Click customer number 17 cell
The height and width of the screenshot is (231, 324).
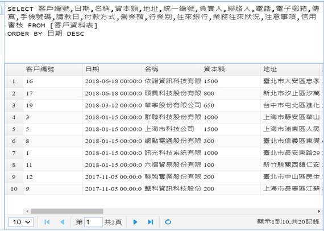click(53, 93)
